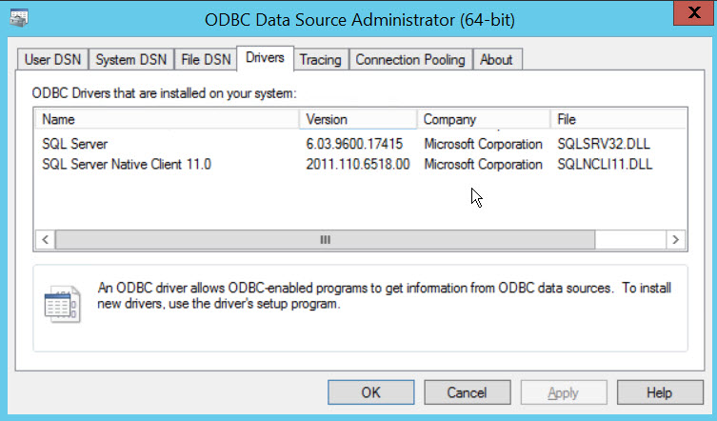717x421 pixels.
Task: Close the ODBC Data Source Administrator window
Action: tap(694, 12)
